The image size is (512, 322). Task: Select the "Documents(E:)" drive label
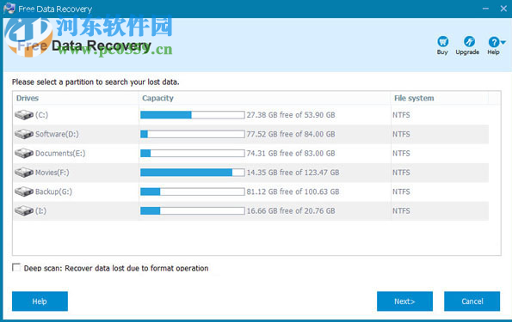pos(60,153)
